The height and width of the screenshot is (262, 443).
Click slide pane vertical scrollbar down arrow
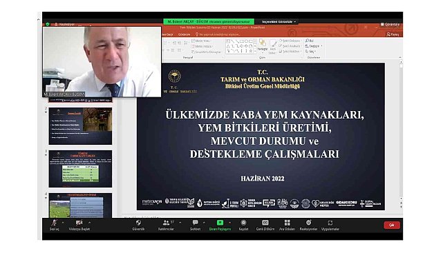401,199
